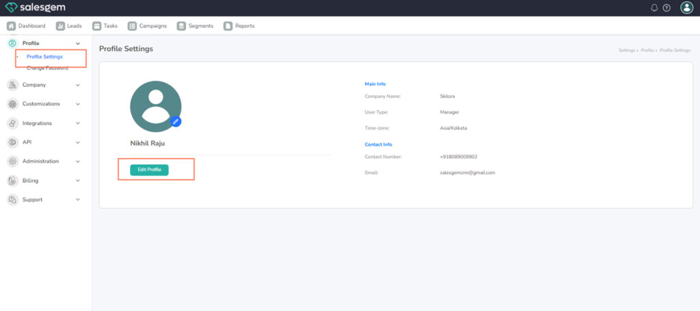The width and height of the screenshot is (700, 311).
Task: Click the large profile avatar picture
Action: pos(155,106)
